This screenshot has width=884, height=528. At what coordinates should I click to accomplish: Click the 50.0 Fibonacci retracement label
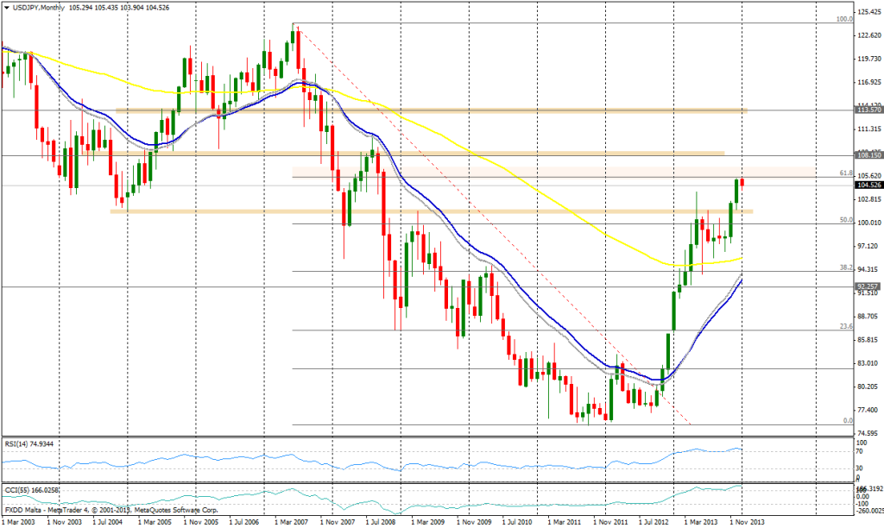tap(846, 221)
